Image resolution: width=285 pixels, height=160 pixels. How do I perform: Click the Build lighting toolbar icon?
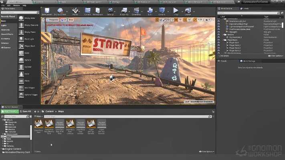(x=150, y=11)
